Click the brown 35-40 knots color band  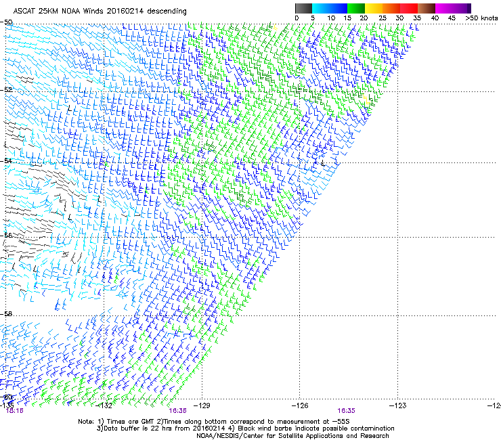(x=427, y=8)
